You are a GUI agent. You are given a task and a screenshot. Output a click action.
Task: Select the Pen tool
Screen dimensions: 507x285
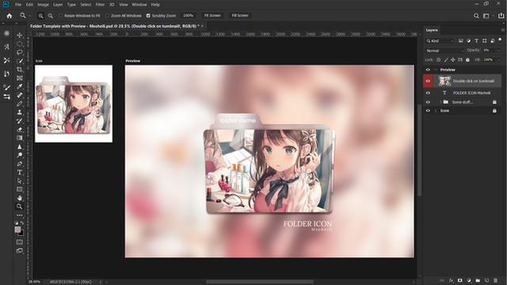19,164
